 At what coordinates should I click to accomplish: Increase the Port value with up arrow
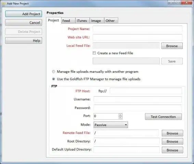click(x=120, y=115)
